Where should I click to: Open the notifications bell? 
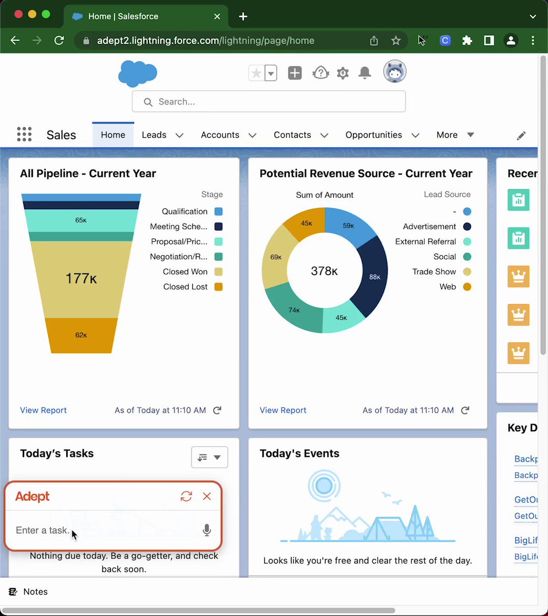(365, 73)
